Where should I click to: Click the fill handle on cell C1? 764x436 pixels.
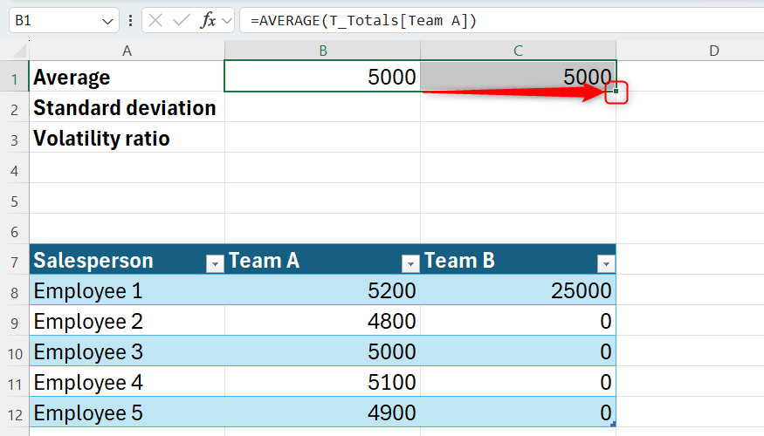[616, 92]
